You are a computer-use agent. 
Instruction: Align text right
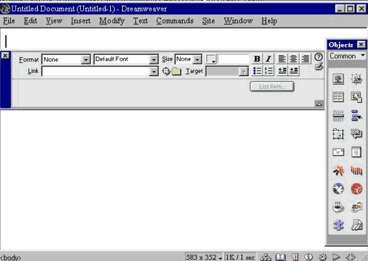(x=305, y=58)
